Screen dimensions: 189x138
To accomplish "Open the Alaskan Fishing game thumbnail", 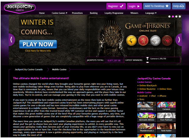I will (x=147, y=106).
